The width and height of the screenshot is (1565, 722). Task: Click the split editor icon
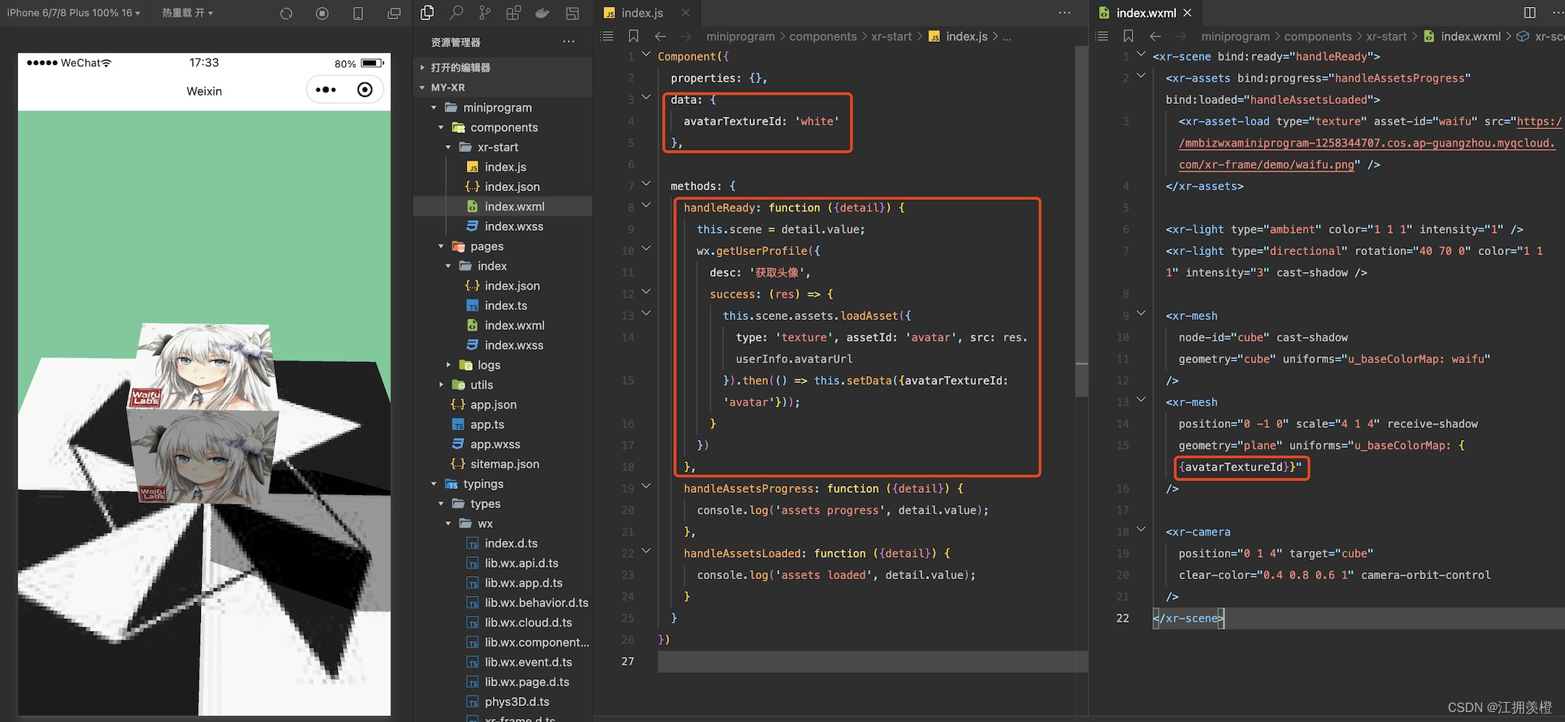(x=1530, y=13)
